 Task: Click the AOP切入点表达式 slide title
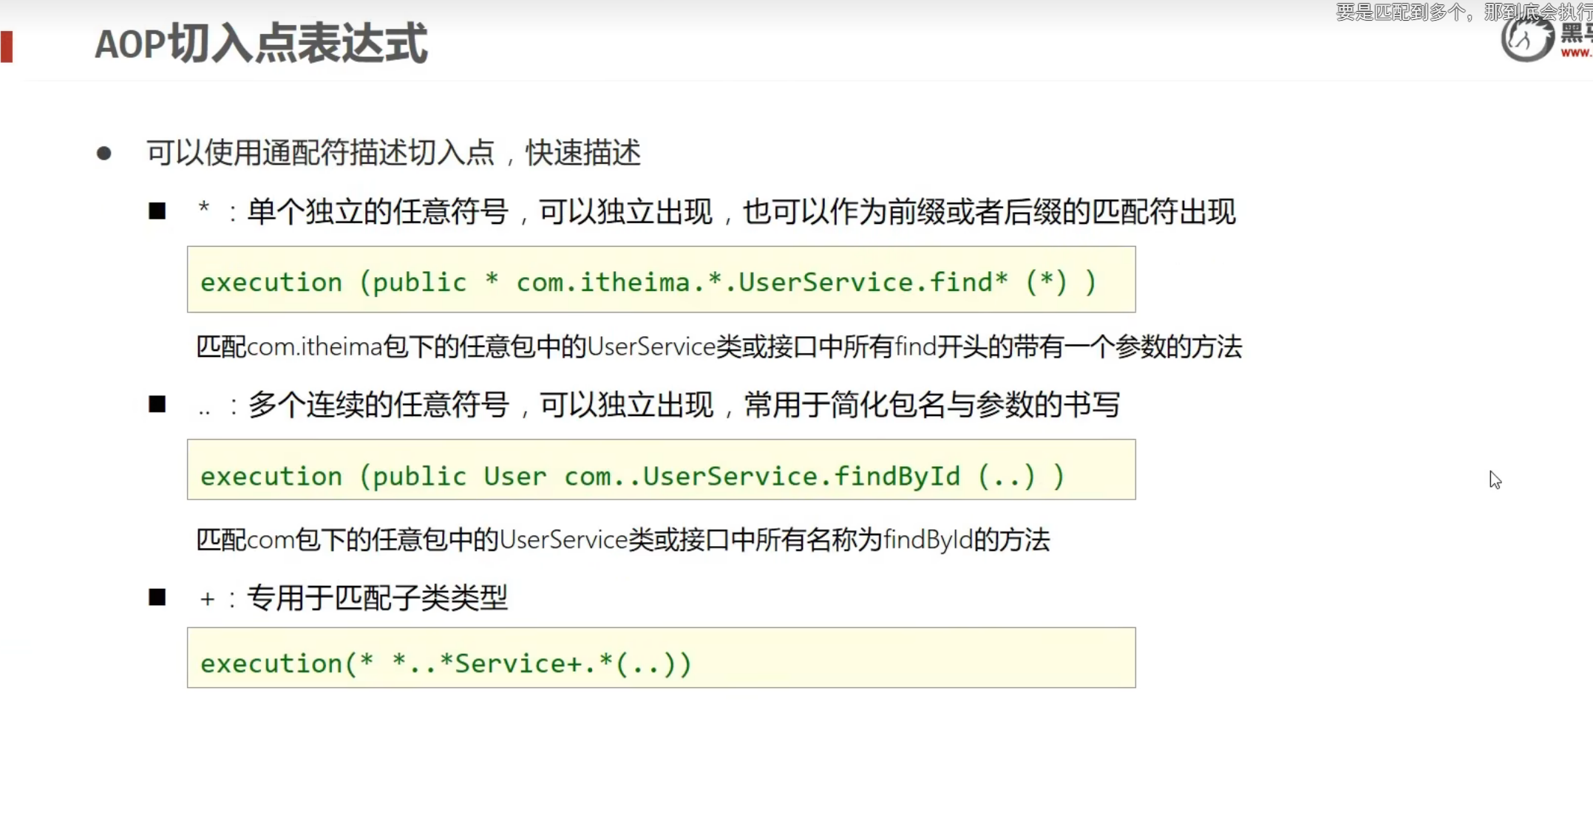click(261, 44)
